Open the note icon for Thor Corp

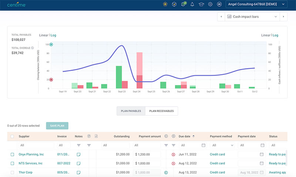pyautogui.click(x=78, y=173)
